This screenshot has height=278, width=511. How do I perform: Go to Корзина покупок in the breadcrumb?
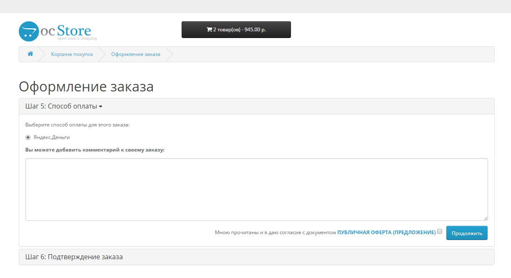tap(72, 54)
